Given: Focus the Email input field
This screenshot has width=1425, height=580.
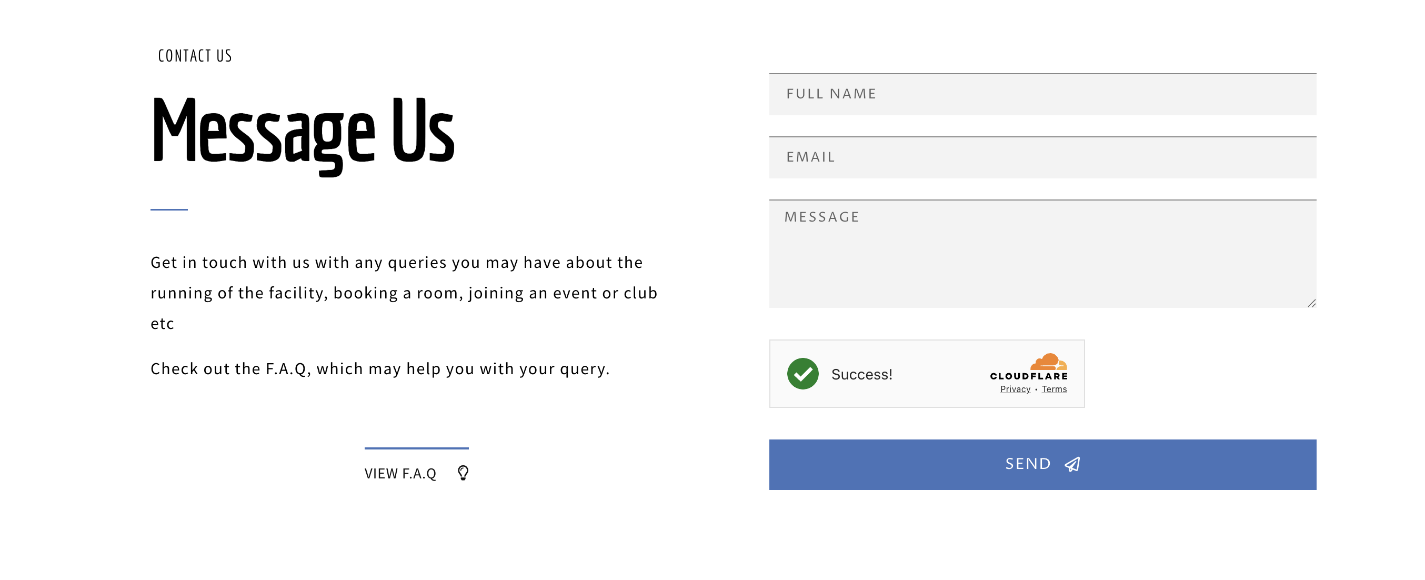Looking at the screenshot, I should coord(1042,157).
